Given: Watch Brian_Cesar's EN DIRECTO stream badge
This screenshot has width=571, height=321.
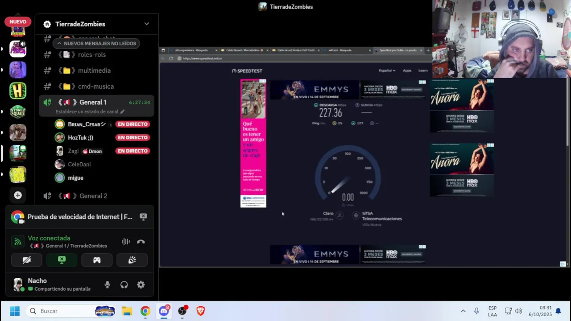Looking at the screenshot, I should click(x=132, y=124).
